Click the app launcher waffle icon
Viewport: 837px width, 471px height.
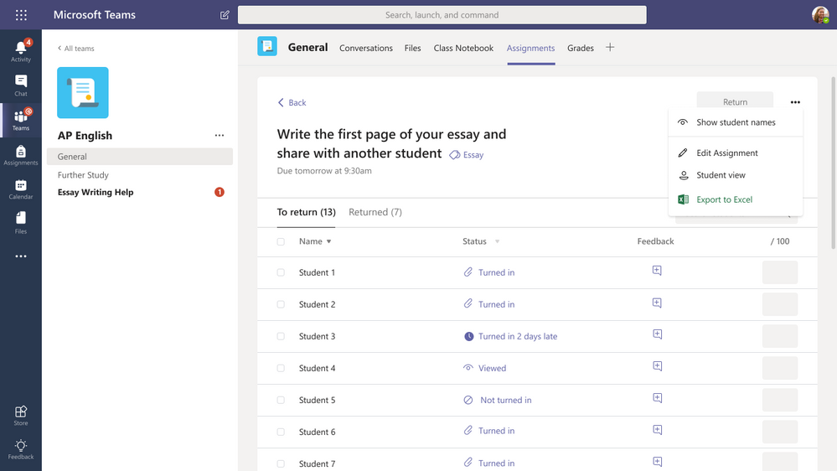[x=21, y=15]
